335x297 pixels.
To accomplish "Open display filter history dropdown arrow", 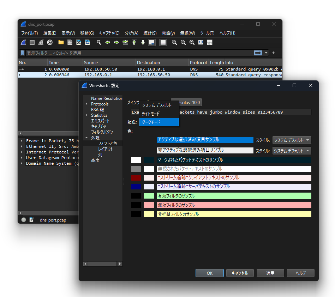I will point(266,53).
